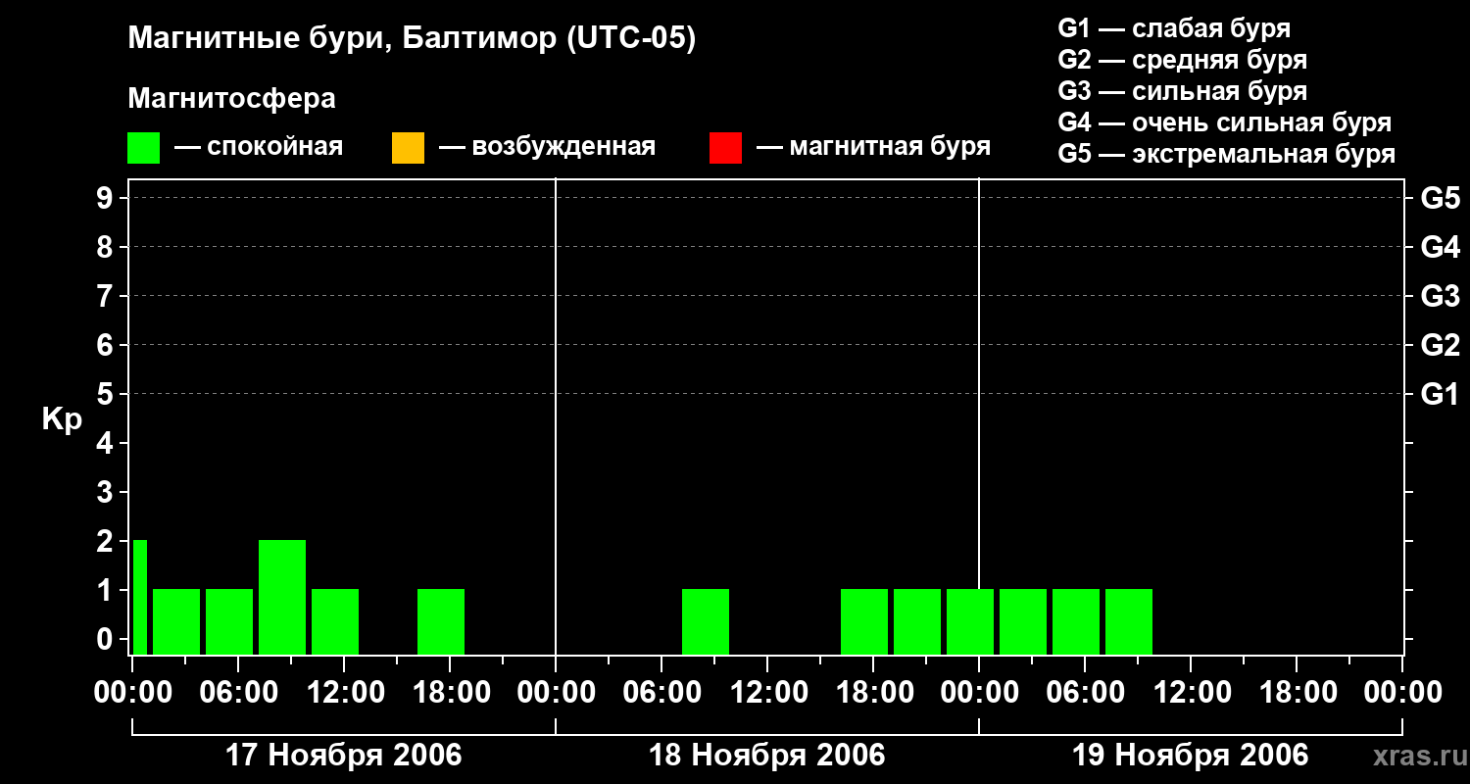
Task: Click the 'G4 — очень сильная буря' line
Action: pos(1225,122)
